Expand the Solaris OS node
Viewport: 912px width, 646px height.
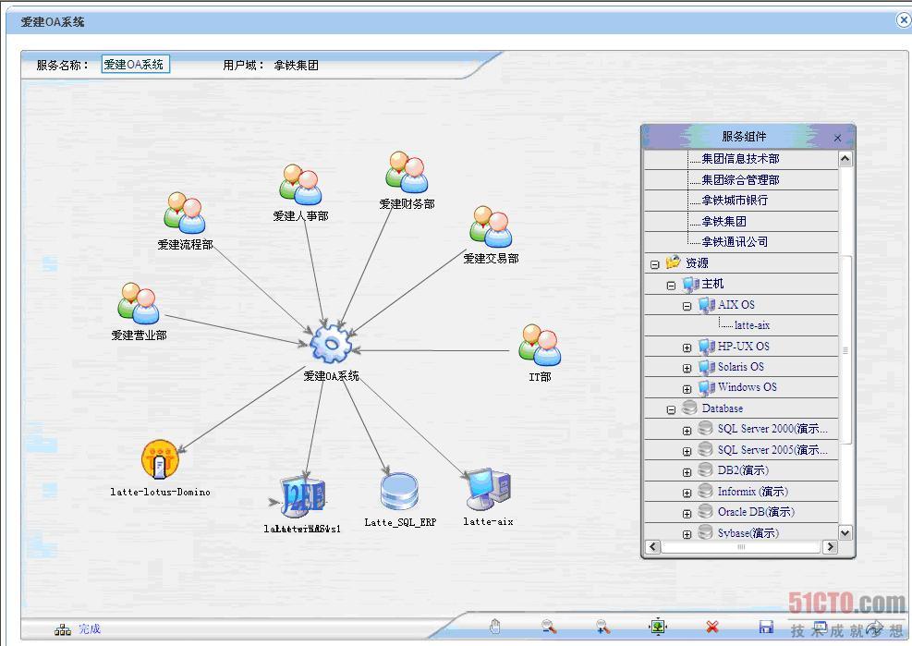tap(687, 369)
